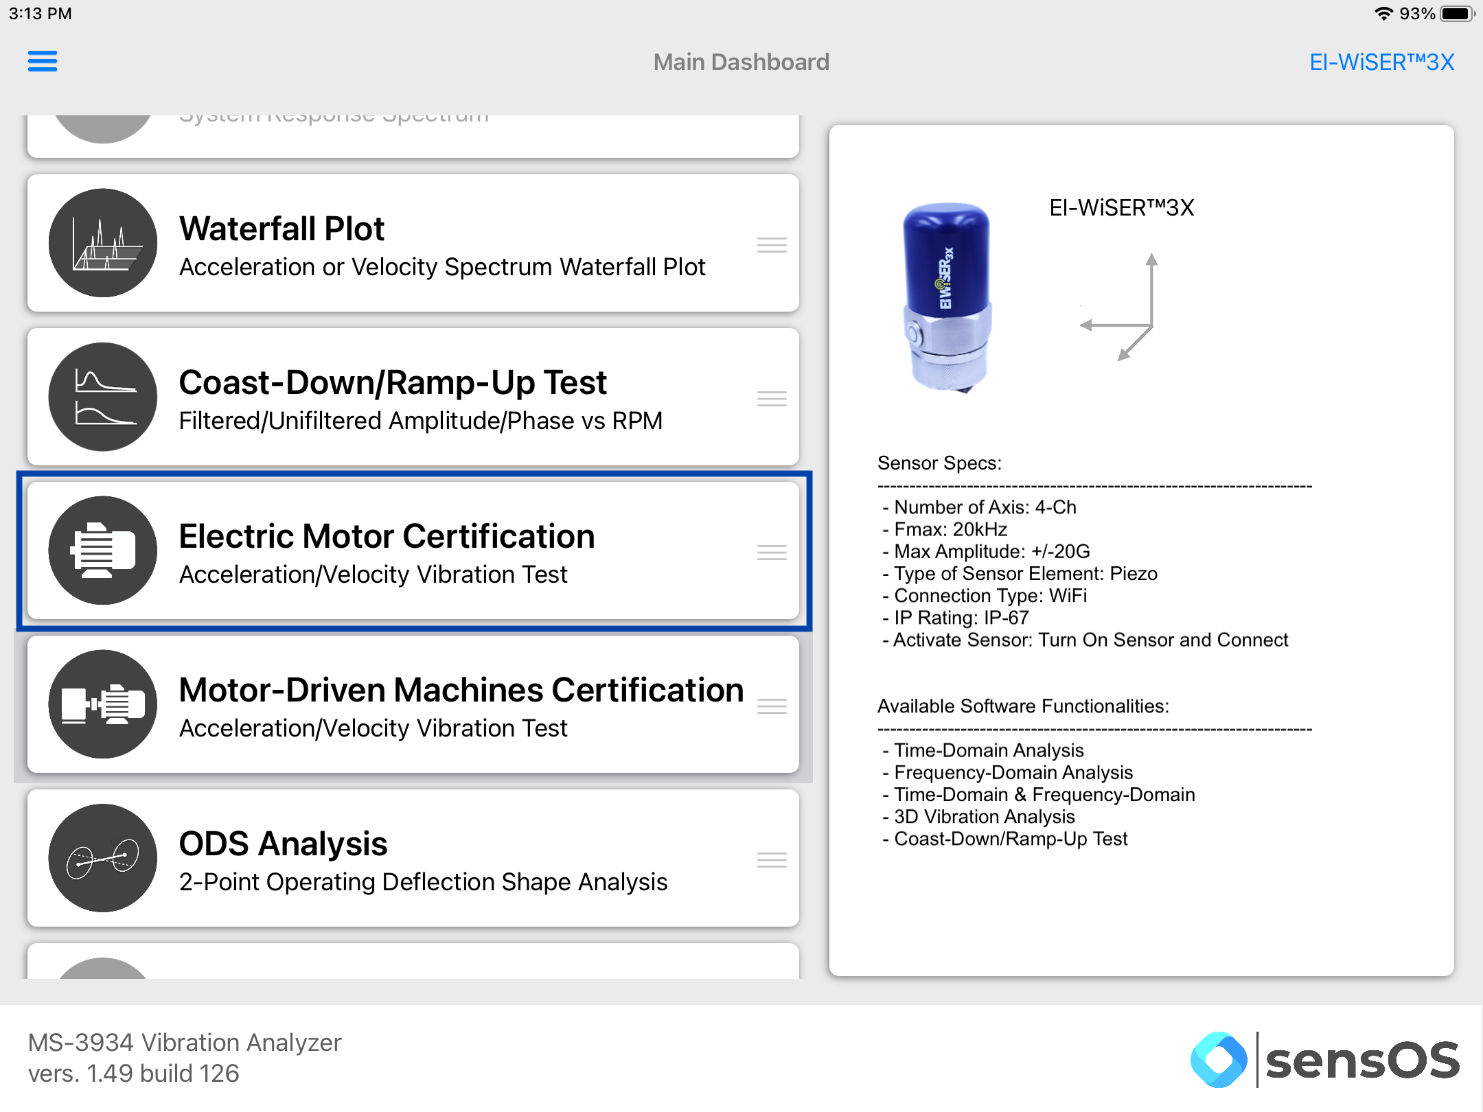Viewport: 1483px width, 1112px height.
Task: Select the Coast-Down/Ramp-Up Test title
Action: (393, 382)
